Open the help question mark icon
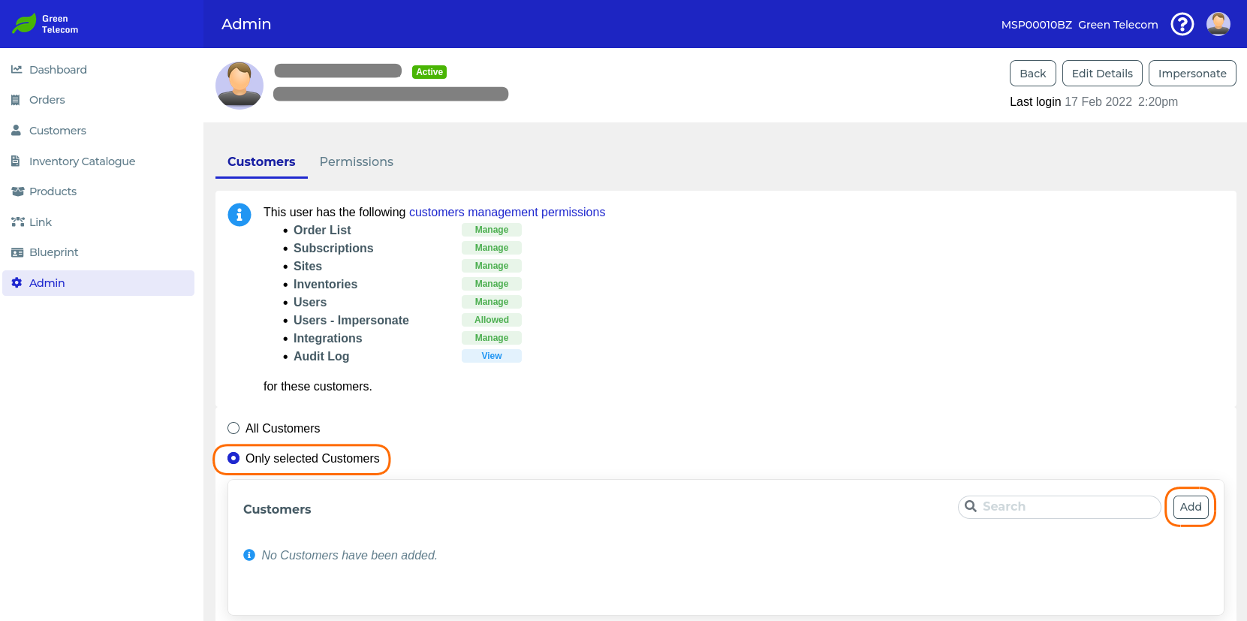 1182,24
